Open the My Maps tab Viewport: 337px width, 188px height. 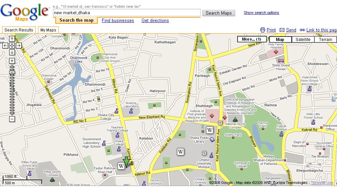pyautogui.click(x=48, y=30)
